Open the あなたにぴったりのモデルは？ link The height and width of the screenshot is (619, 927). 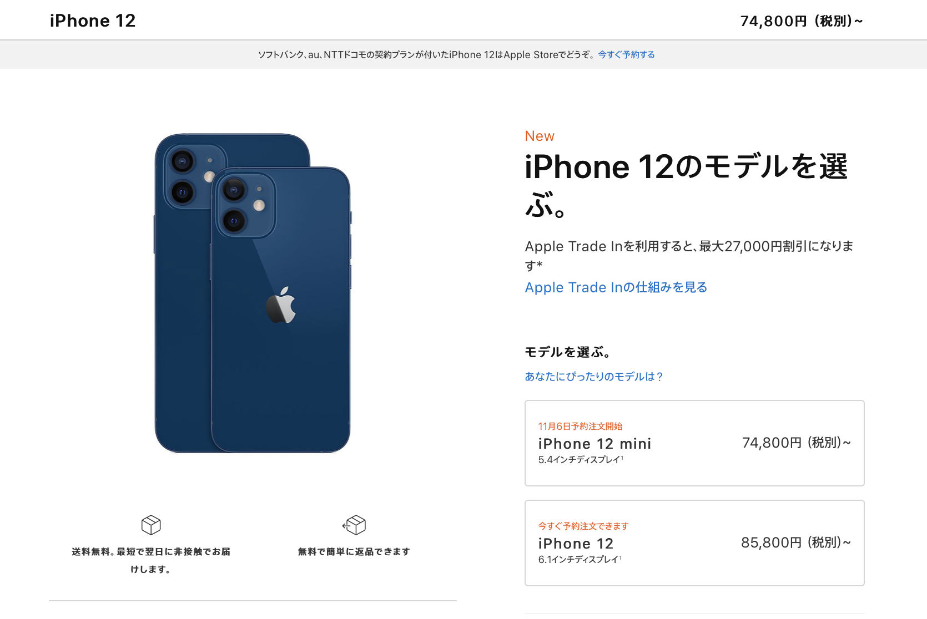[594, 377]
